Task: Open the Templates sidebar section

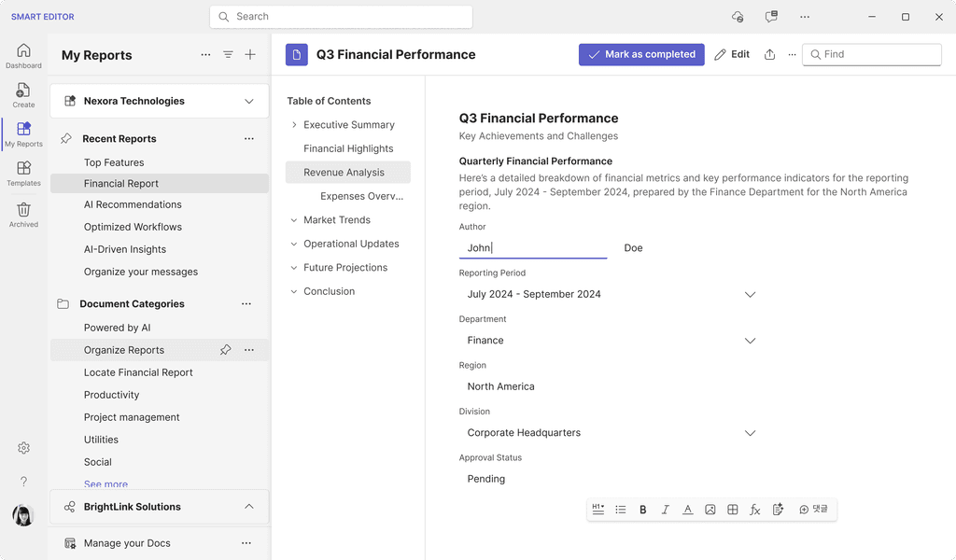Action: [x=23, y=173]
